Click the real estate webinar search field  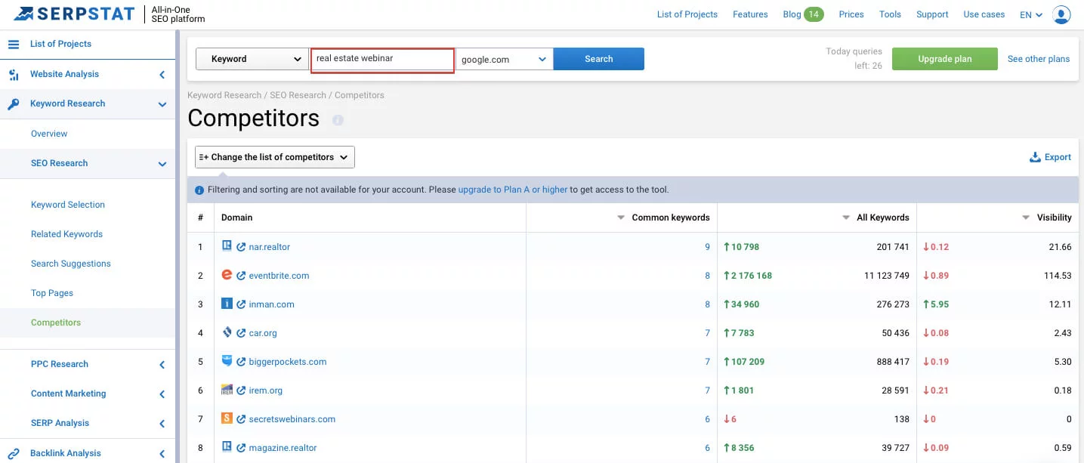pos(382,59)
